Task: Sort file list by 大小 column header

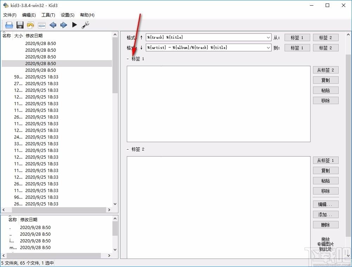Action: click(18, 36)
